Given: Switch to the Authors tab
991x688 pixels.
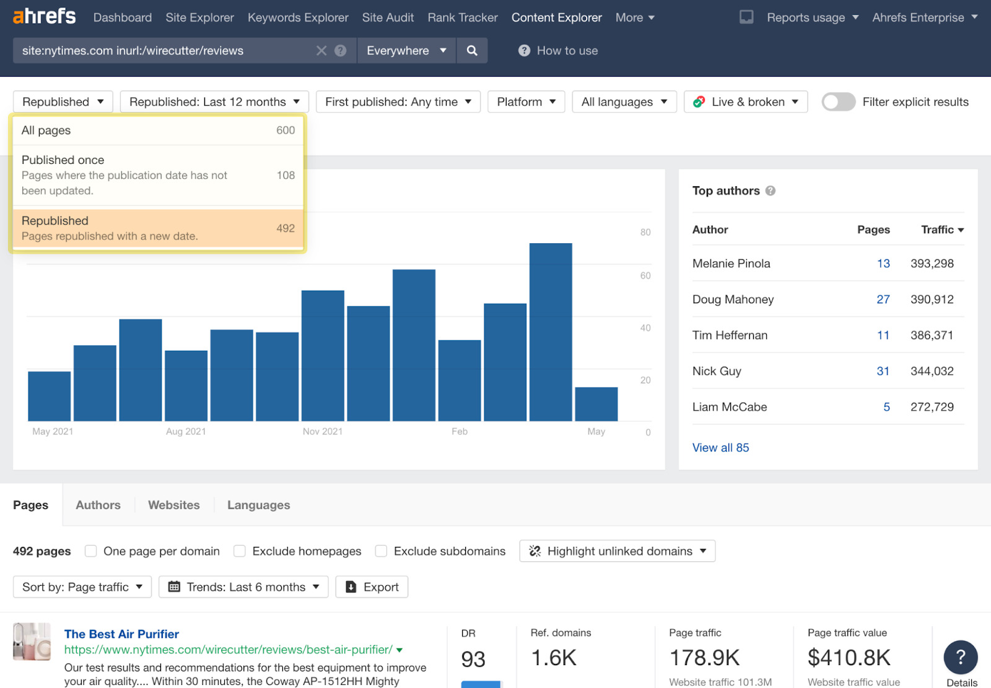Looking at the screenshot, I should click(97, 505).
